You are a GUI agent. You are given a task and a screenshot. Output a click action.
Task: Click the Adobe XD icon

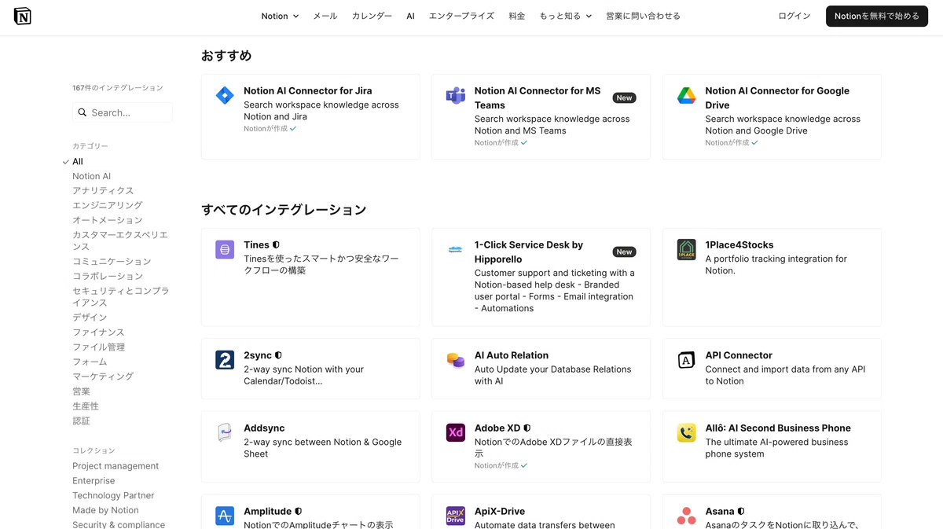coord(456,433)
